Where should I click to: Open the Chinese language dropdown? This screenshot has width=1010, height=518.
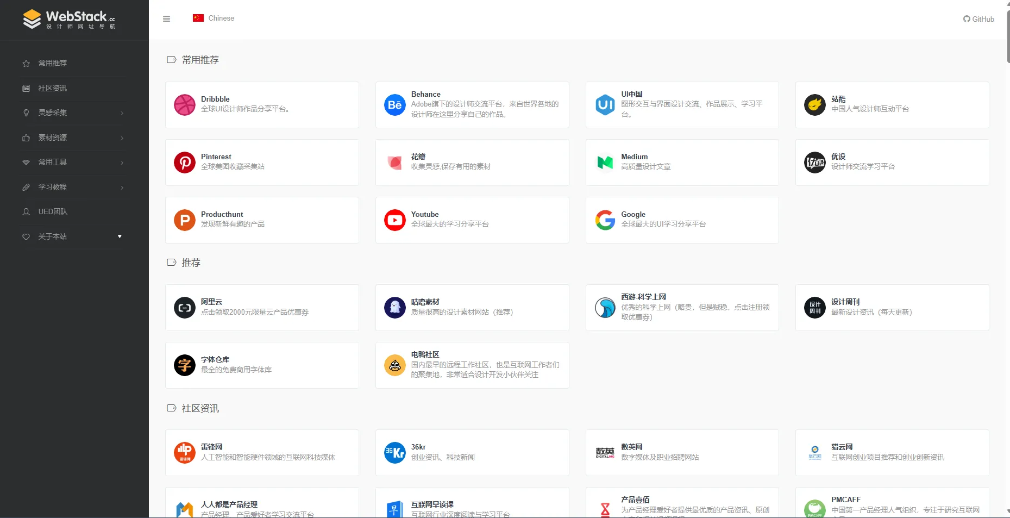tap(214, 18)
